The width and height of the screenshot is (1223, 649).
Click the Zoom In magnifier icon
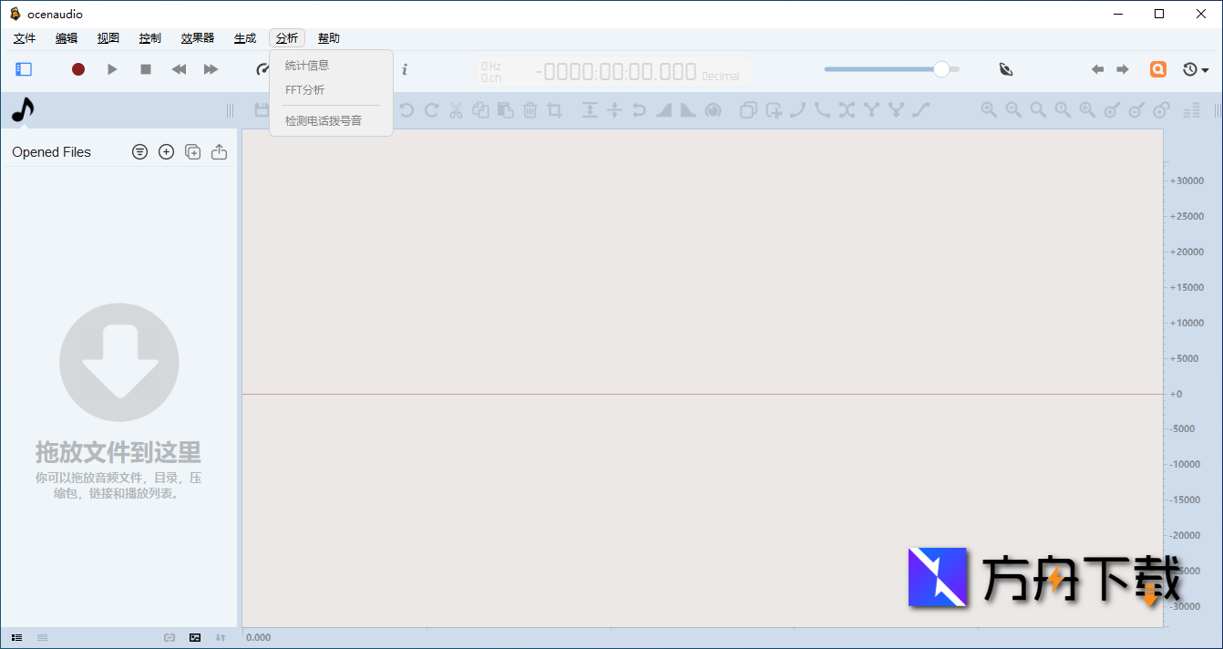pos(989,110)
